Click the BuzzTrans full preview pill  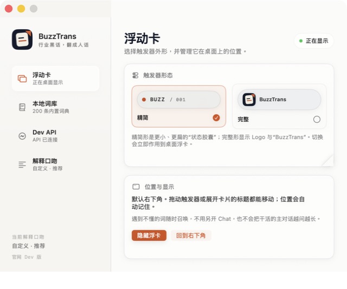[x=279, y=100]
